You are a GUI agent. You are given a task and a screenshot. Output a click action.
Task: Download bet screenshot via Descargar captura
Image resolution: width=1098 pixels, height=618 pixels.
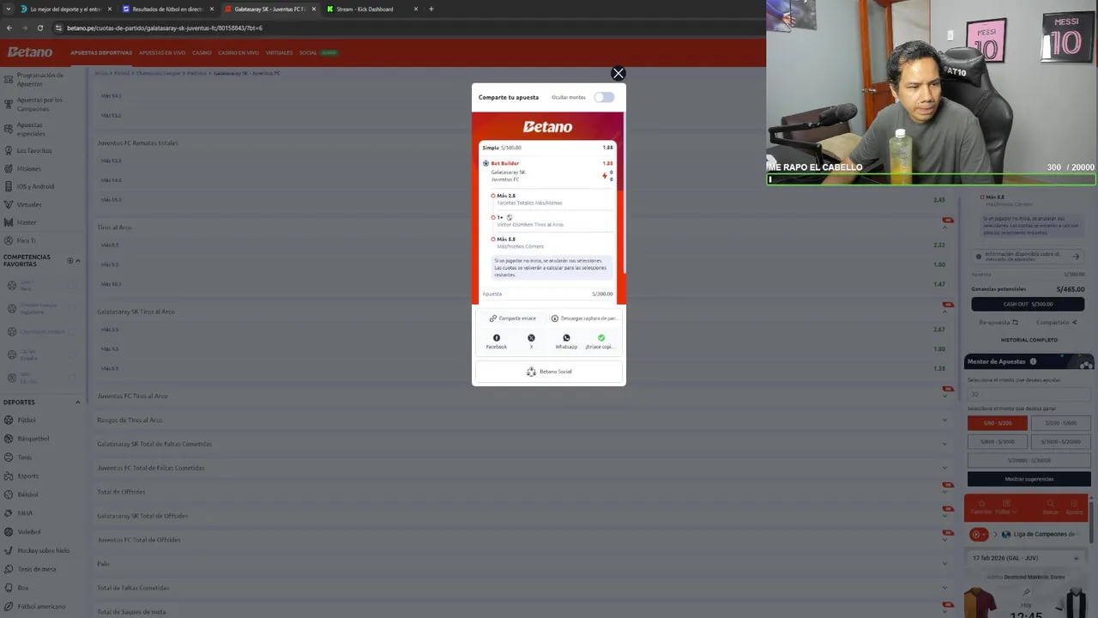(x=583, y=318)
